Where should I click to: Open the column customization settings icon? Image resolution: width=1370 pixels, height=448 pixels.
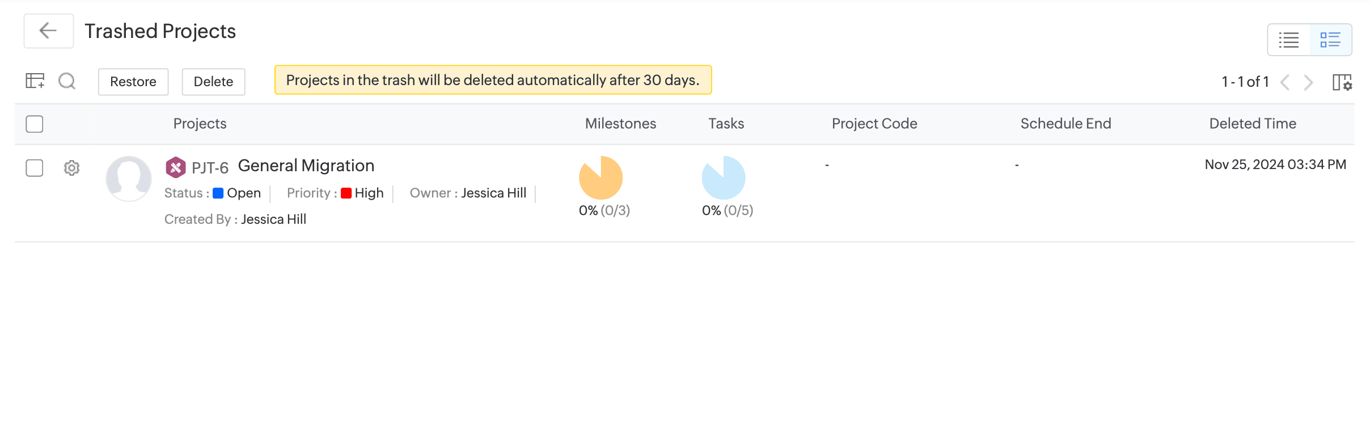pos(1342,82)
